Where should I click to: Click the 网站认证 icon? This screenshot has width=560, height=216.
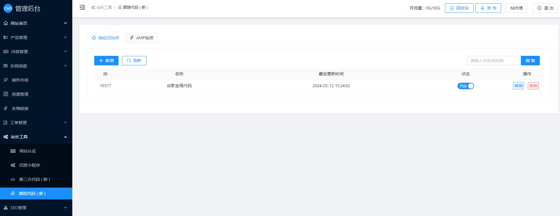pos(13,151)
